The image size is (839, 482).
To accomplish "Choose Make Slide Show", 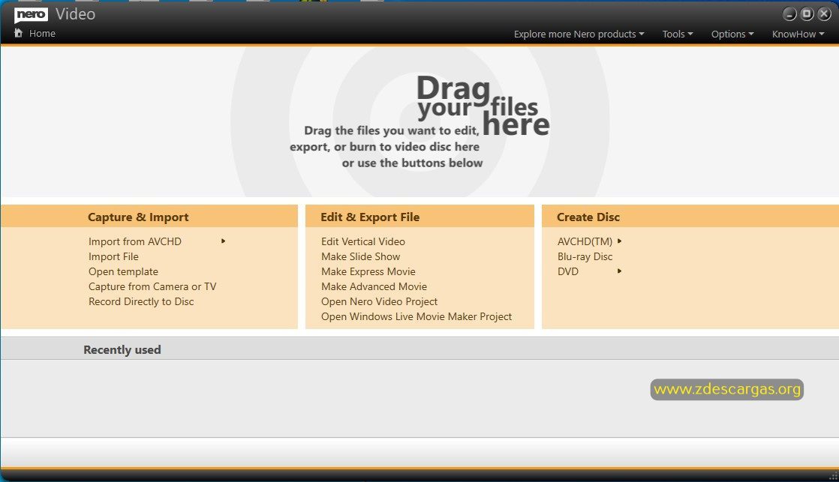I will pyautogui.click(x=361, y=256).
